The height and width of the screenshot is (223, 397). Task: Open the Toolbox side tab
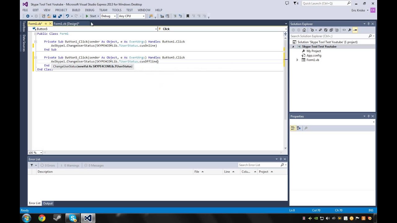click(x=24, y=27)
